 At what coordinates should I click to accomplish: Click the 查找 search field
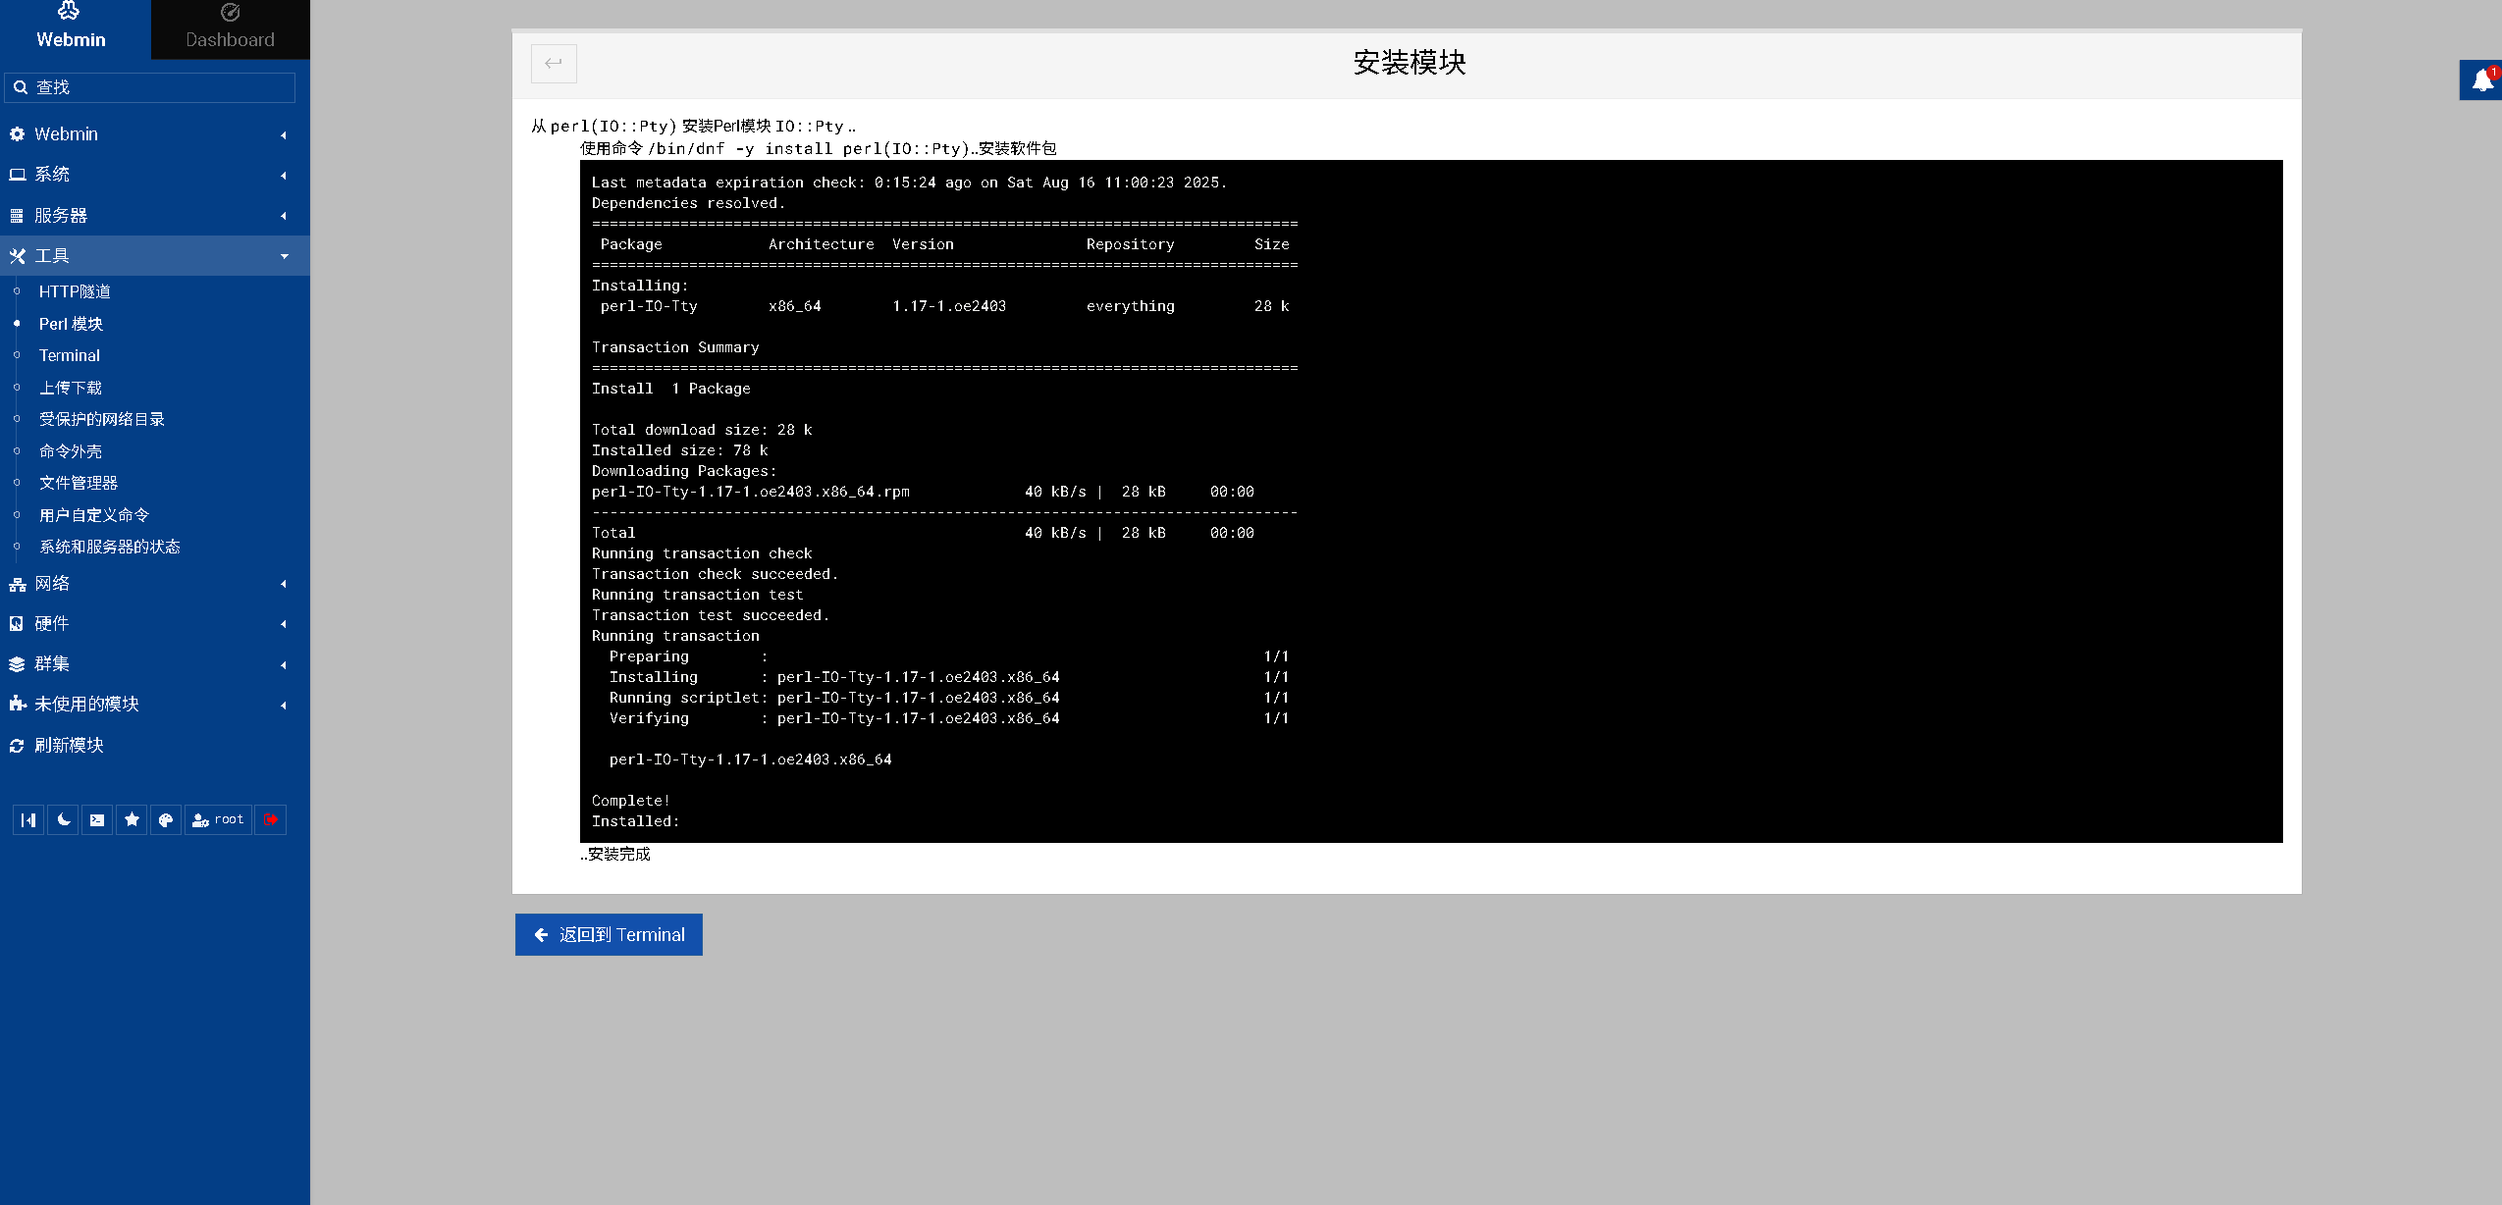click(x=150, y=87)
